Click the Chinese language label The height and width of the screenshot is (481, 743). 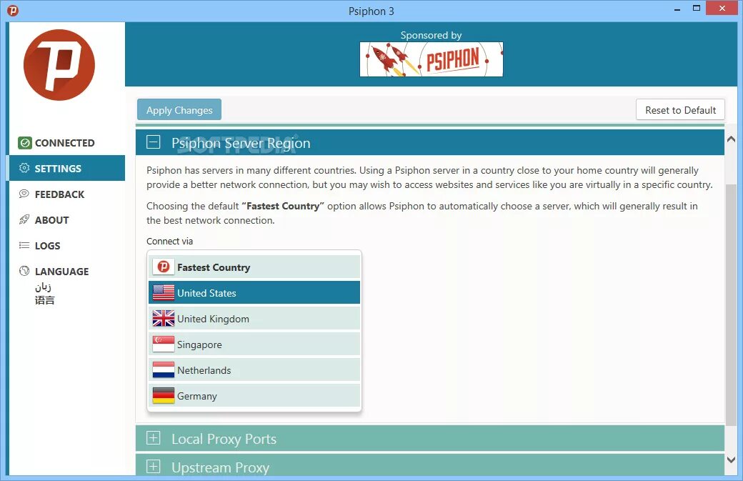(x=44, y=300)
